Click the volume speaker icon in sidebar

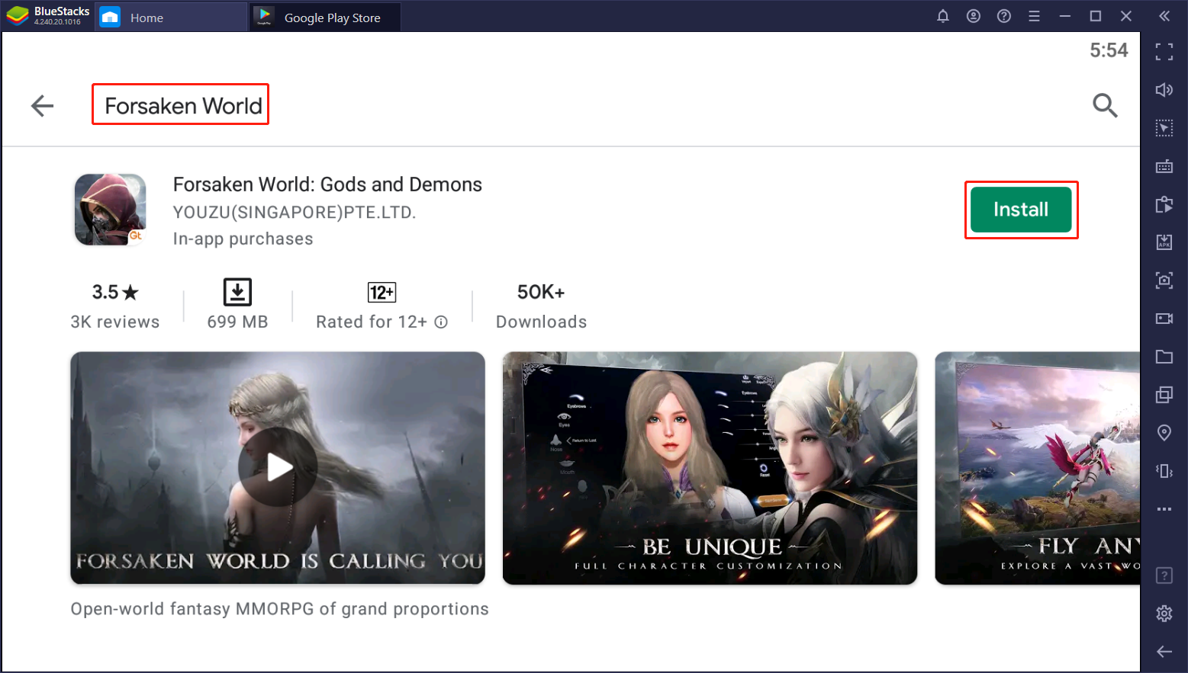click(1164, 90)
